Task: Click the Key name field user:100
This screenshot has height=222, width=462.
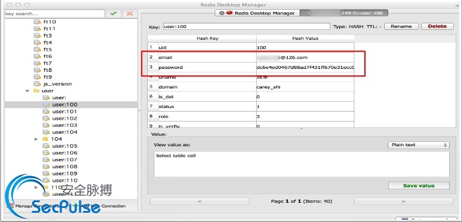Action: tap(246, 26)
